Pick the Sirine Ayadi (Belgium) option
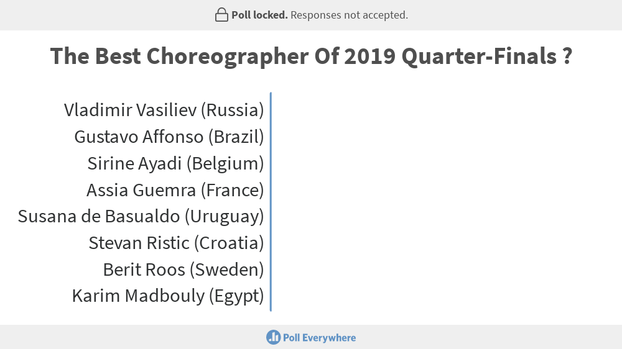 (x=176, y=163)
